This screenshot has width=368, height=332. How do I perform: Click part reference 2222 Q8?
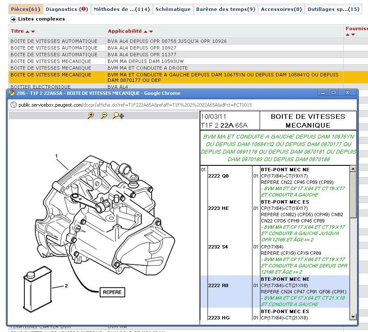(x=218, y=176)
